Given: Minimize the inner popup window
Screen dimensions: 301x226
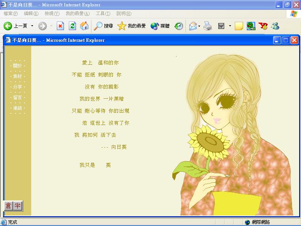Looking at the screenshot, I should 277,40.
